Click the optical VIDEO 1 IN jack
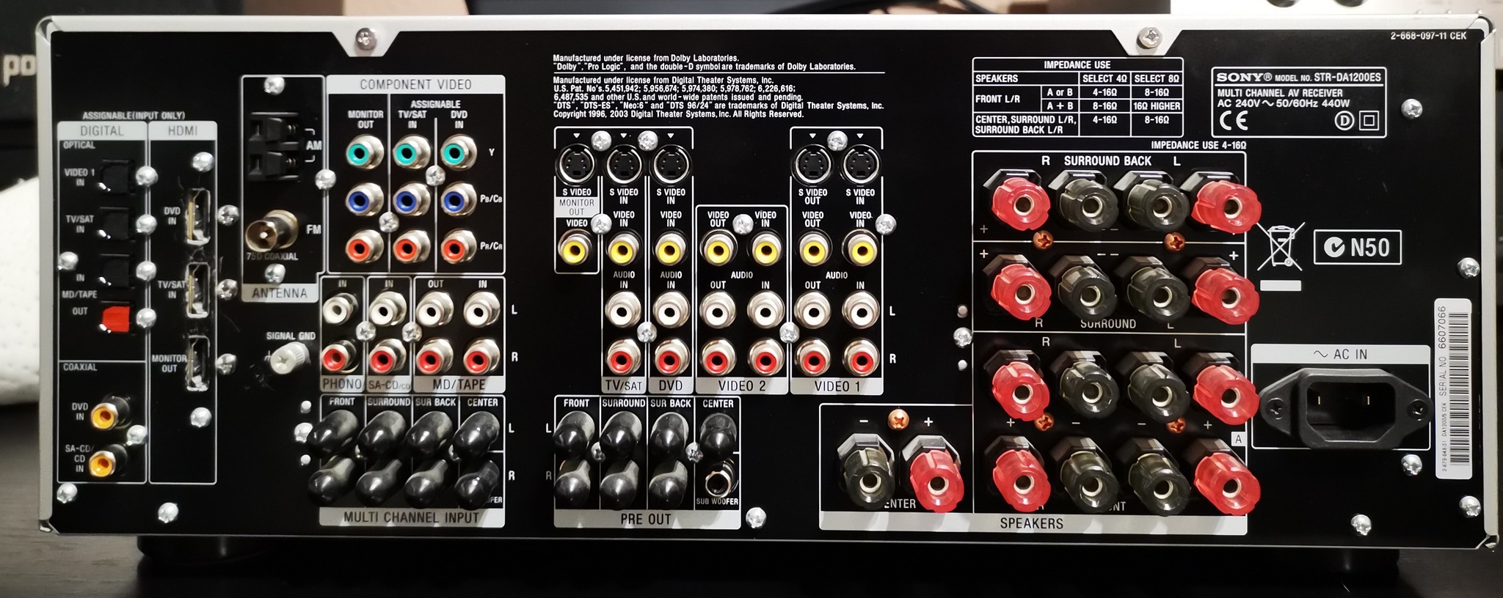Screen dimensions: 1503x598 coord(116,176)
